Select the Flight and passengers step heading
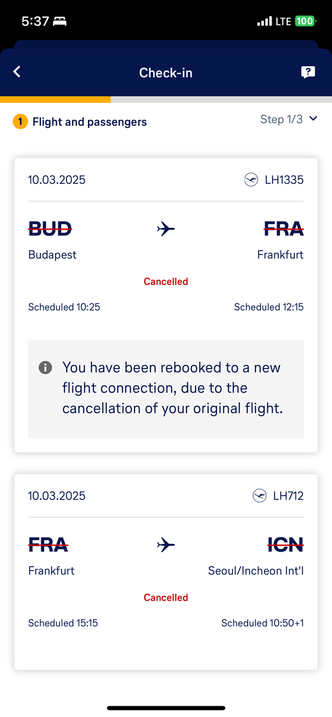Image resolution: width=332 pixels, height=717 pixels. [90, 122]
